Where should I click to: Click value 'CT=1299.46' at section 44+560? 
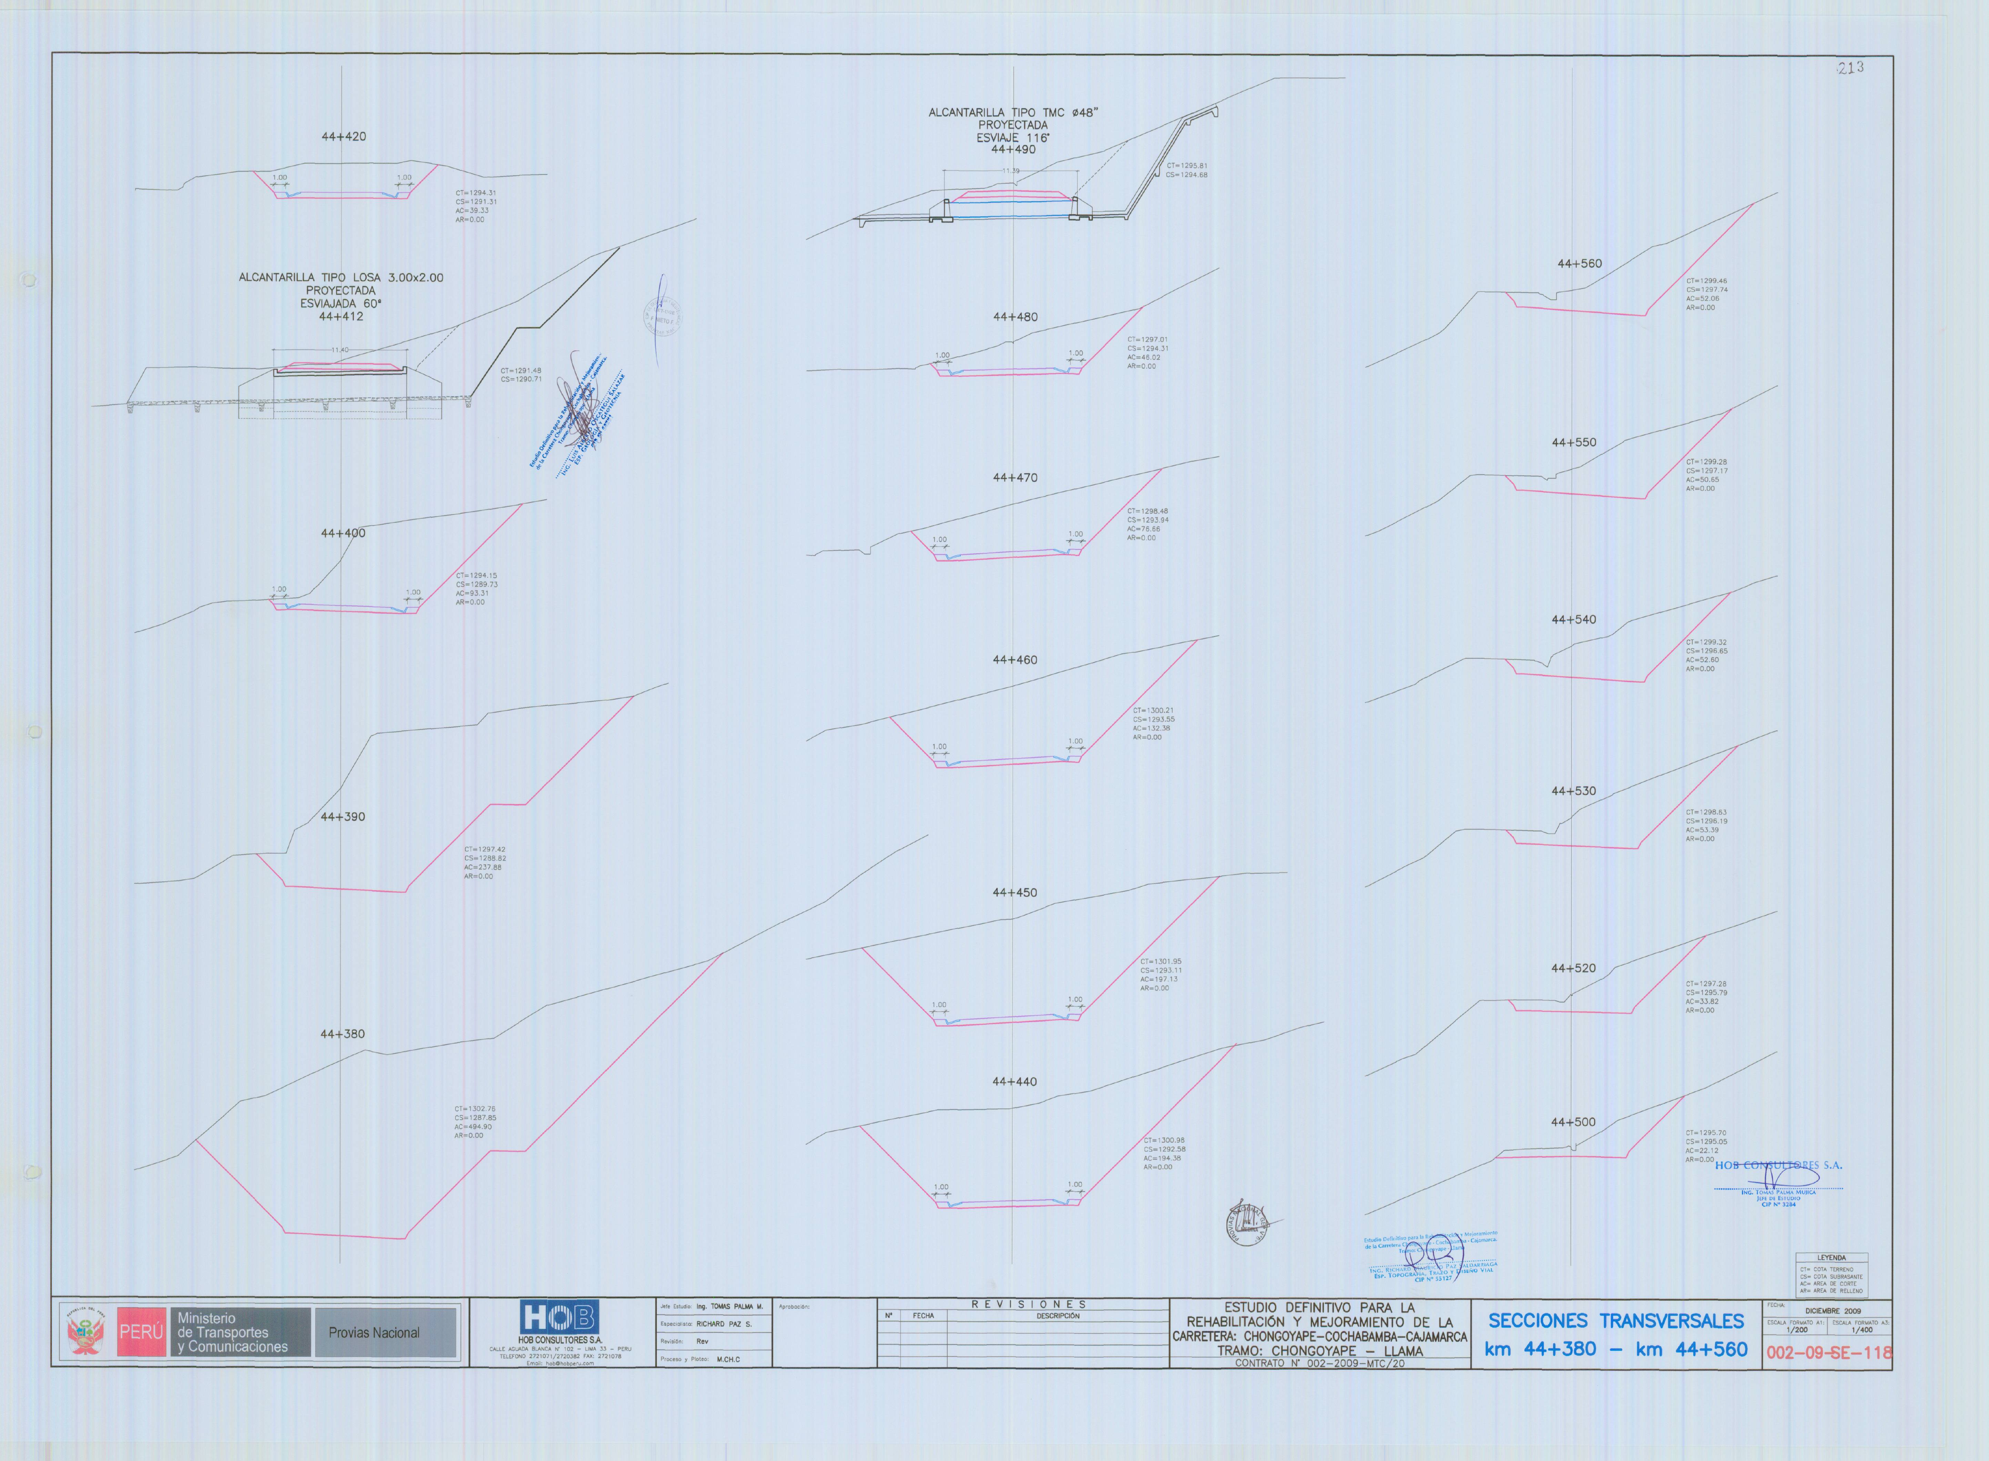tap(1707, 281)
